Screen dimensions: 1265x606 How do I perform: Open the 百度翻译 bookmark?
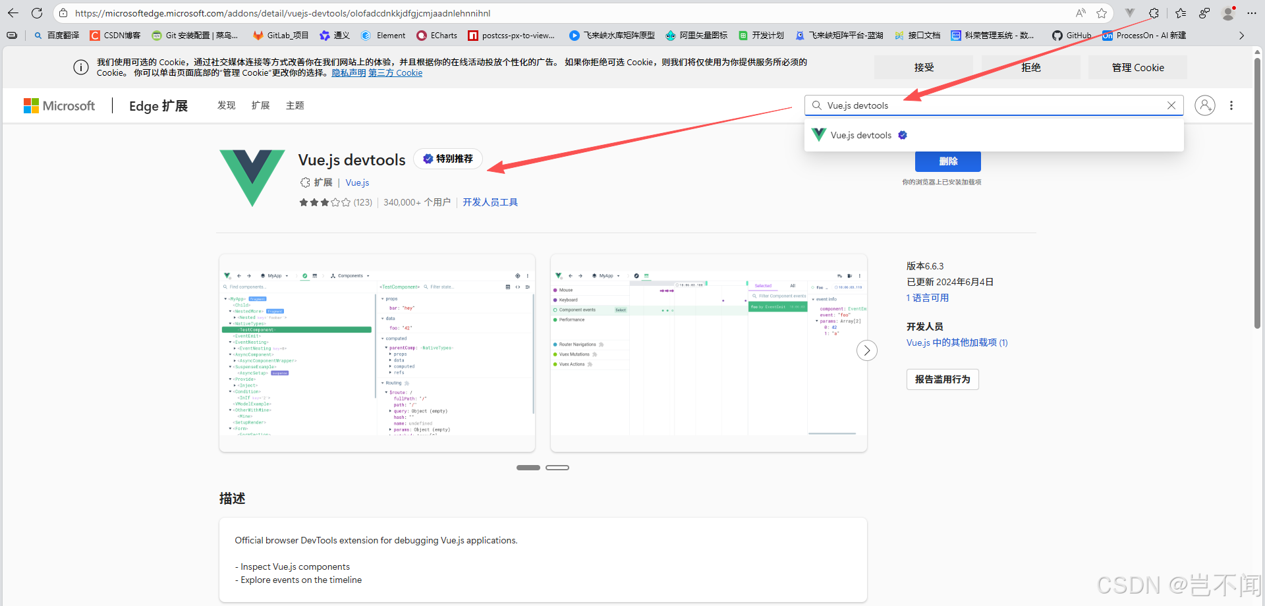point(57,36)
